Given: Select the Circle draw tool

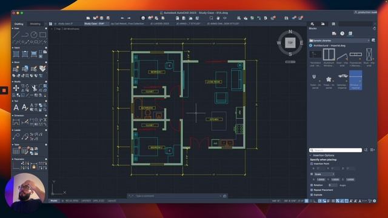Looking at the screenshot, I should [34, 35].
